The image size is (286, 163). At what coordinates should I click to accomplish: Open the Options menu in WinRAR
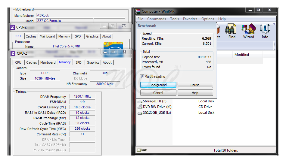[x=208, y=19]
